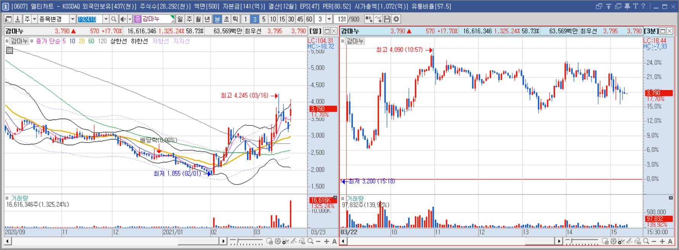Choose the 60-minute interval button
The height and width of the screenshot is (250, 679).
coord(309,19)
